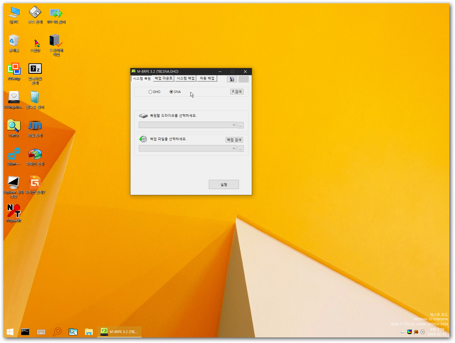Open the Dism++ desktop icon

tap(14, 157)
